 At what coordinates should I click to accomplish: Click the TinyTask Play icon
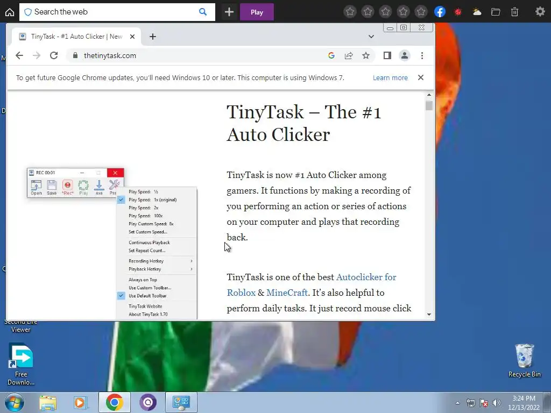[83, 187]
